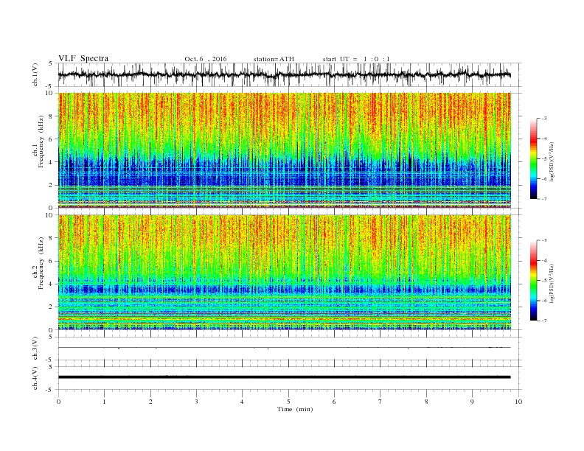This screenshot has width=584, height=451.
Task: Click the '3' tick label on time axis
Action: click(196, 402)
